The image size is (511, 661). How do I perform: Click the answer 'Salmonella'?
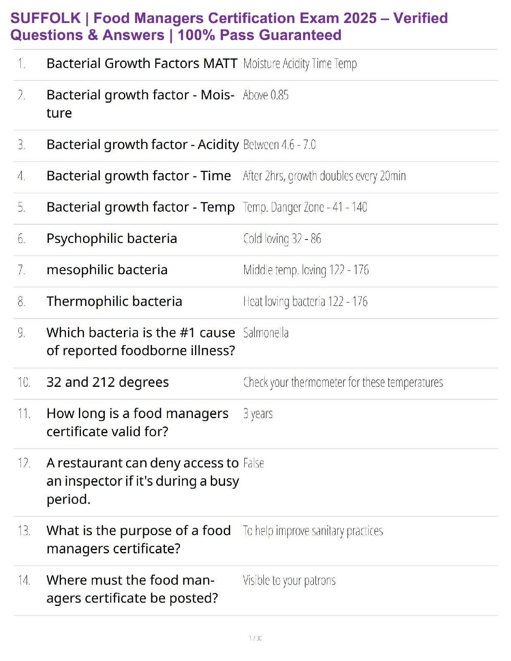(266, 333)
